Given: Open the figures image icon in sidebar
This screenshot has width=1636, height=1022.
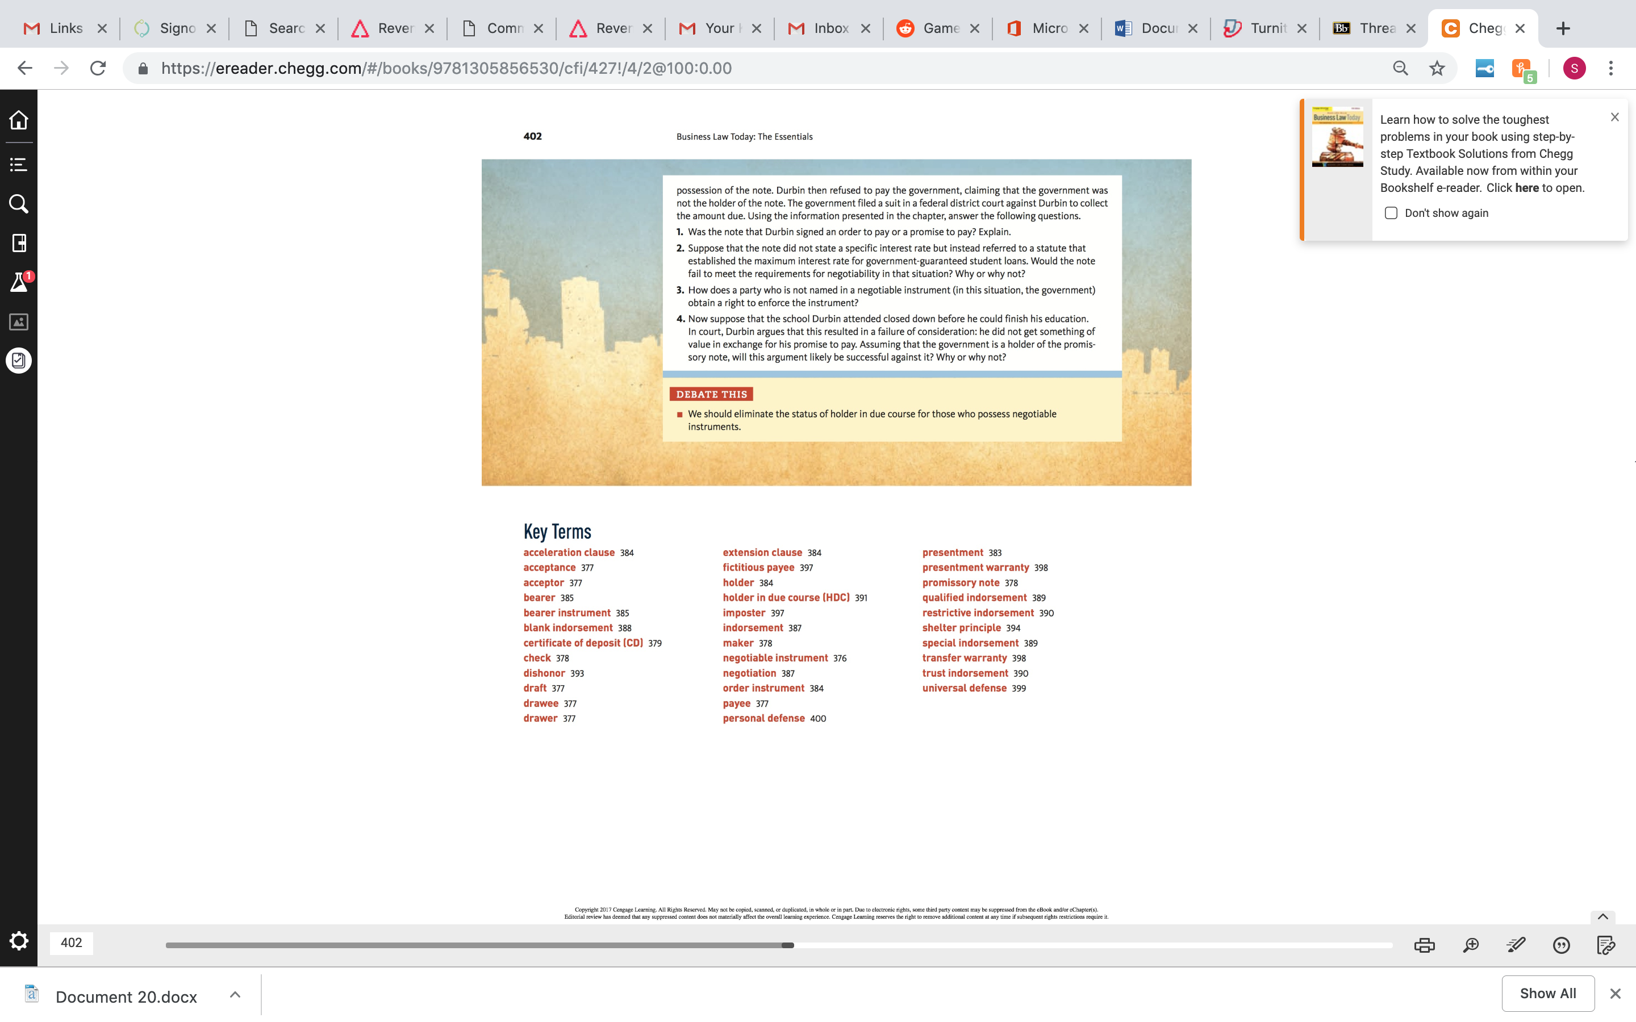Looking at the screenshot, I should coord(19,322).
